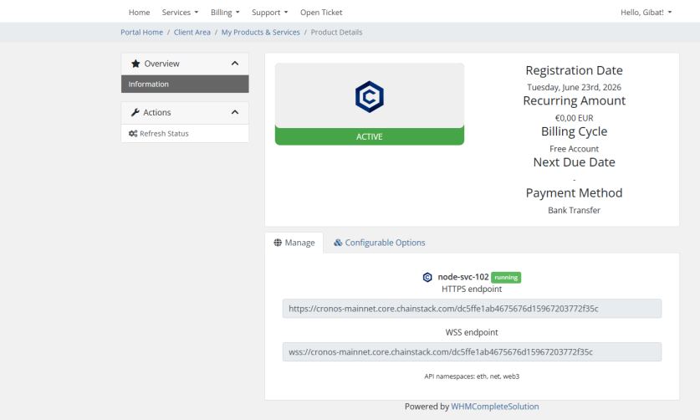Click the Product Details breadcrumb text
The image size is (700, 420).
coord(336,32)
